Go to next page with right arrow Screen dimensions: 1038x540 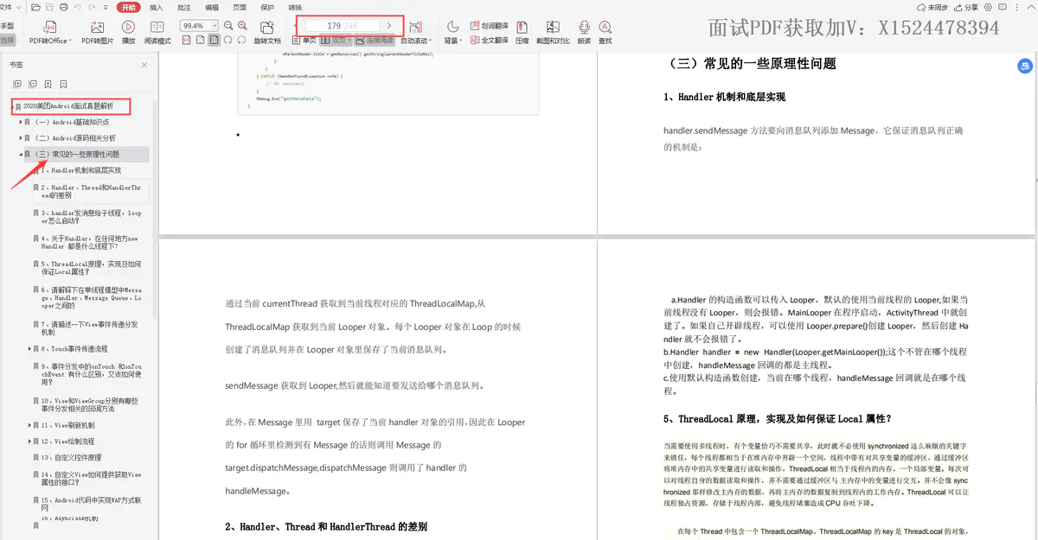click(x=390, y=26)
